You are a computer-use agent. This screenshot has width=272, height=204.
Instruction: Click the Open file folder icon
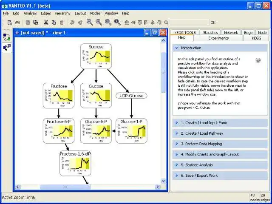17,23
